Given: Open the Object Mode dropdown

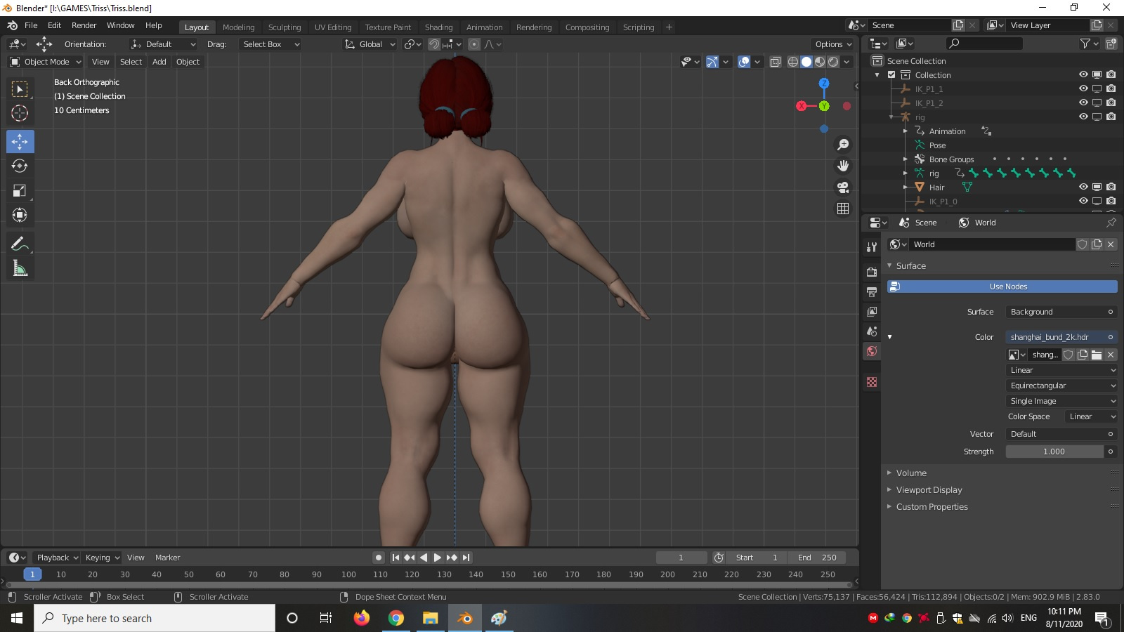Looking at the screenshot, I should (46, 62).
